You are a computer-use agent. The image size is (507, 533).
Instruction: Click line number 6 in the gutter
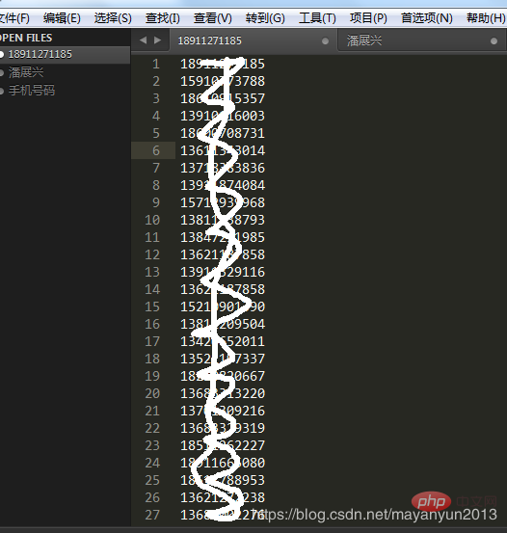point(156,150)
